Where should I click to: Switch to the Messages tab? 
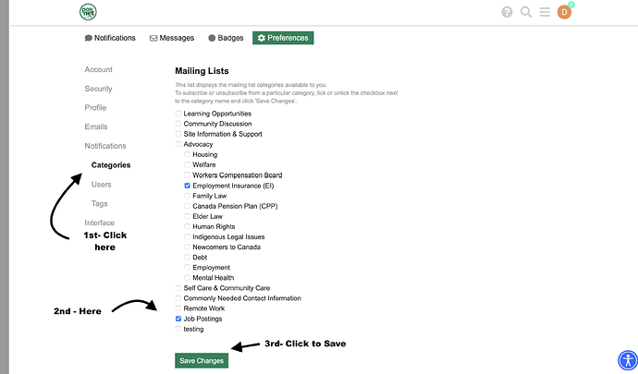[172, 38]
